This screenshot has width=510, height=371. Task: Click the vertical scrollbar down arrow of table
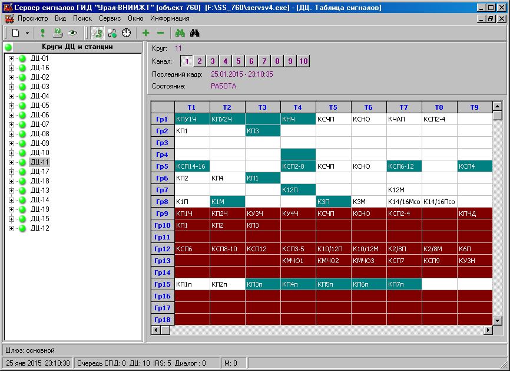coord(498,320)
